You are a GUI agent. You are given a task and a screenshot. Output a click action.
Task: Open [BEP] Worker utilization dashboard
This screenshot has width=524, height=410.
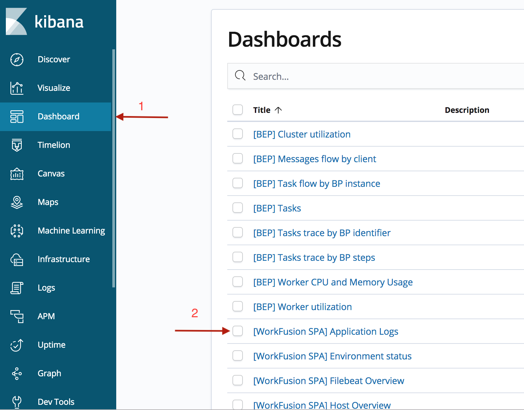(303, 307)
